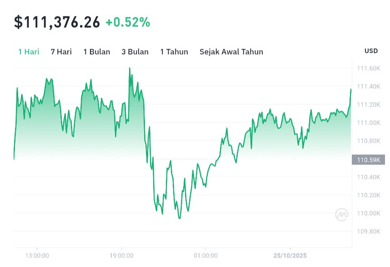Select the Sejak Awal Tahun tab
The width and height of the screenshot is (390, 267).
231,52
